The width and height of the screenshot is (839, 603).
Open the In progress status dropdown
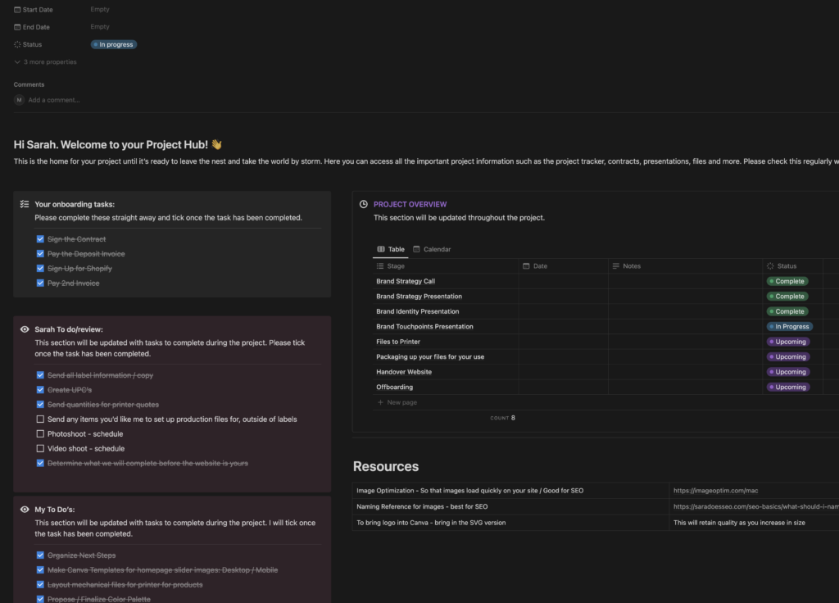[x=114, y=44]
